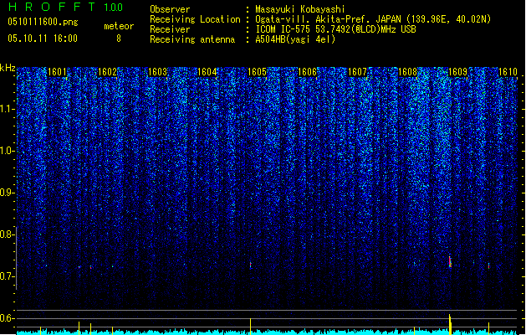The width and height of the screenshot is (526, 335).
Task: Select the A504HB(yagi 4el) antenna text
Action: point(295,39)
